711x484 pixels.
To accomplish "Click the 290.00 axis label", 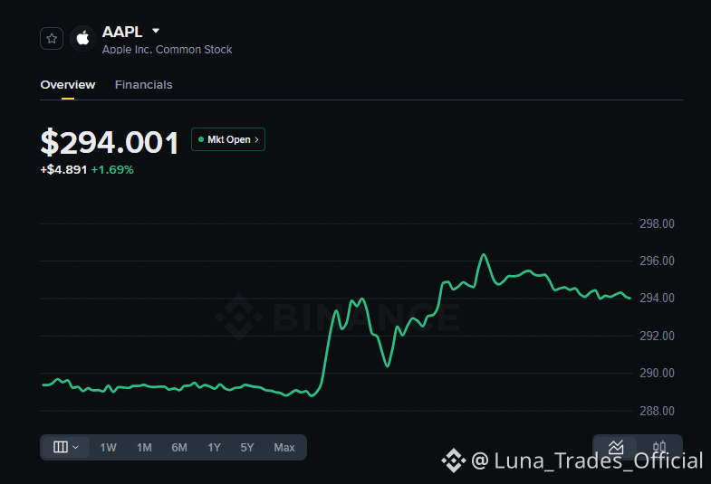I will tap(657, 373).
